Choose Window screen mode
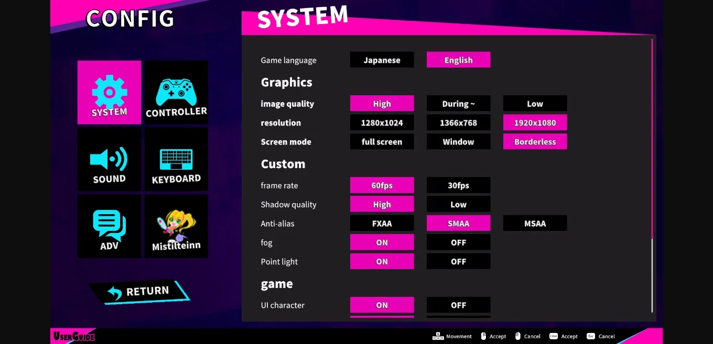713x344 pixels. pyautogui.click(x=458, y=141)
